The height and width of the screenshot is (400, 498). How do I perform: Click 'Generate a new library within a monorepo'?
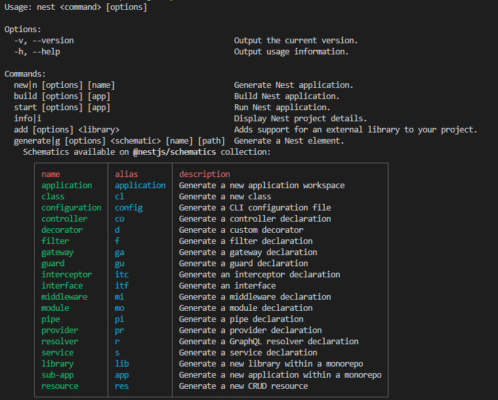271,364
